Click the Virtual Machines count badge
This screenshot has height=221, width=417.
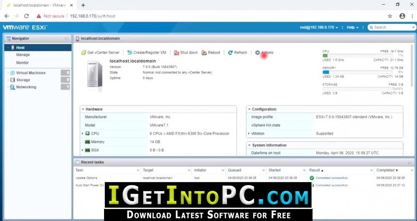65,73
